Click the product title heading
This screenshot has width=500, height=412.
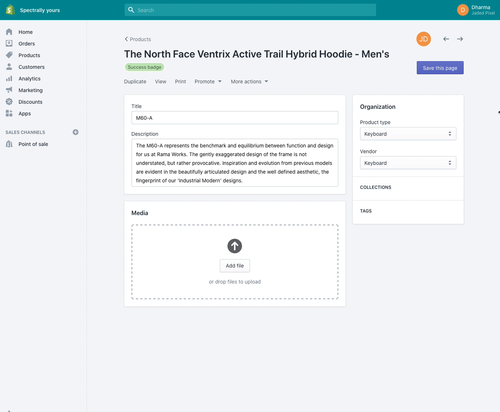point(257,54)
